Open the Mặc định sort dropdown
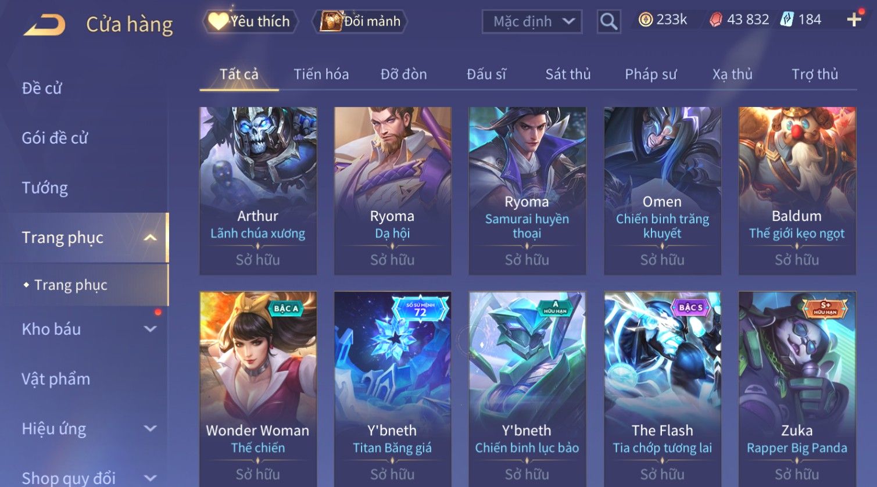This screenshot has width=877, height=487. 532,22
